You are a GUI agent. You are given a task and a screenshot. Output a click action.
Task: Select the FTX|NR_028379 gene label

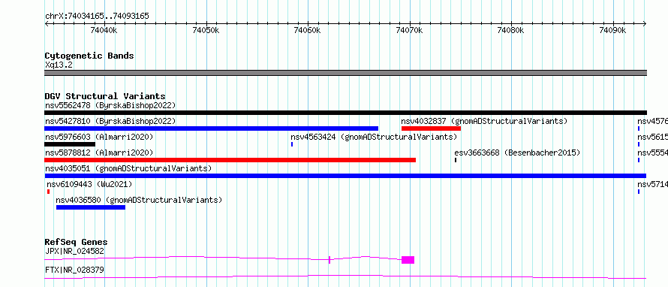point(74,270)
